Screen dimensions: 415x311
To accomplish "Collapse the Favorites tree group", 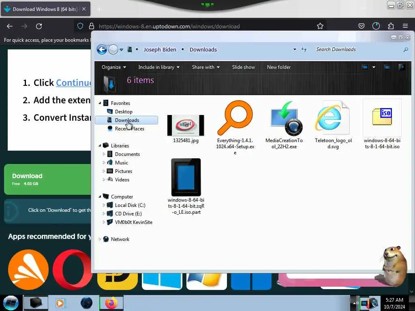I will pos(100,103).
